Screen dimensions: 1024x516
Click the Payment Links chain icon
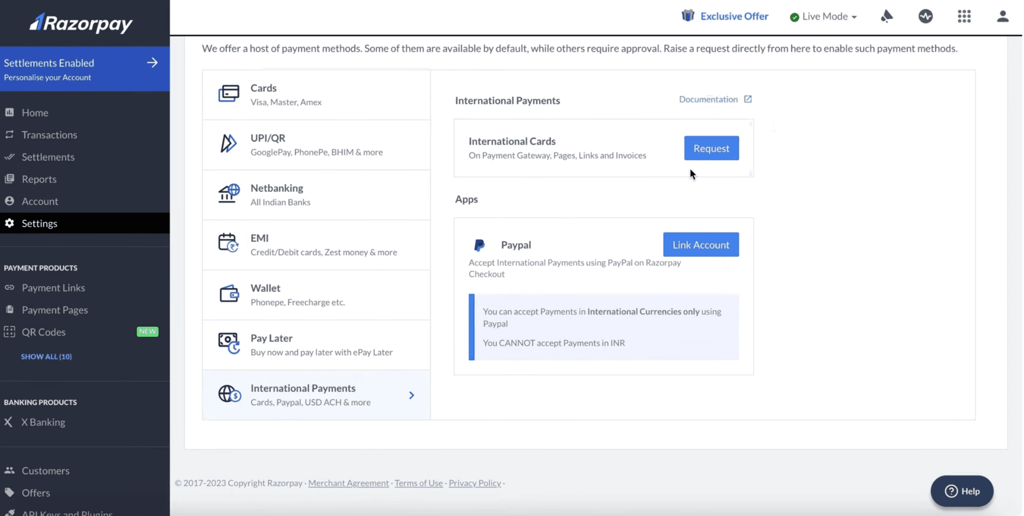click(x=9, y=287)
